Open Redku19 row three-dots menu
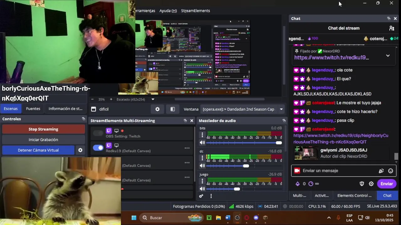Screen dimensions: 401x225 (187, 148)
